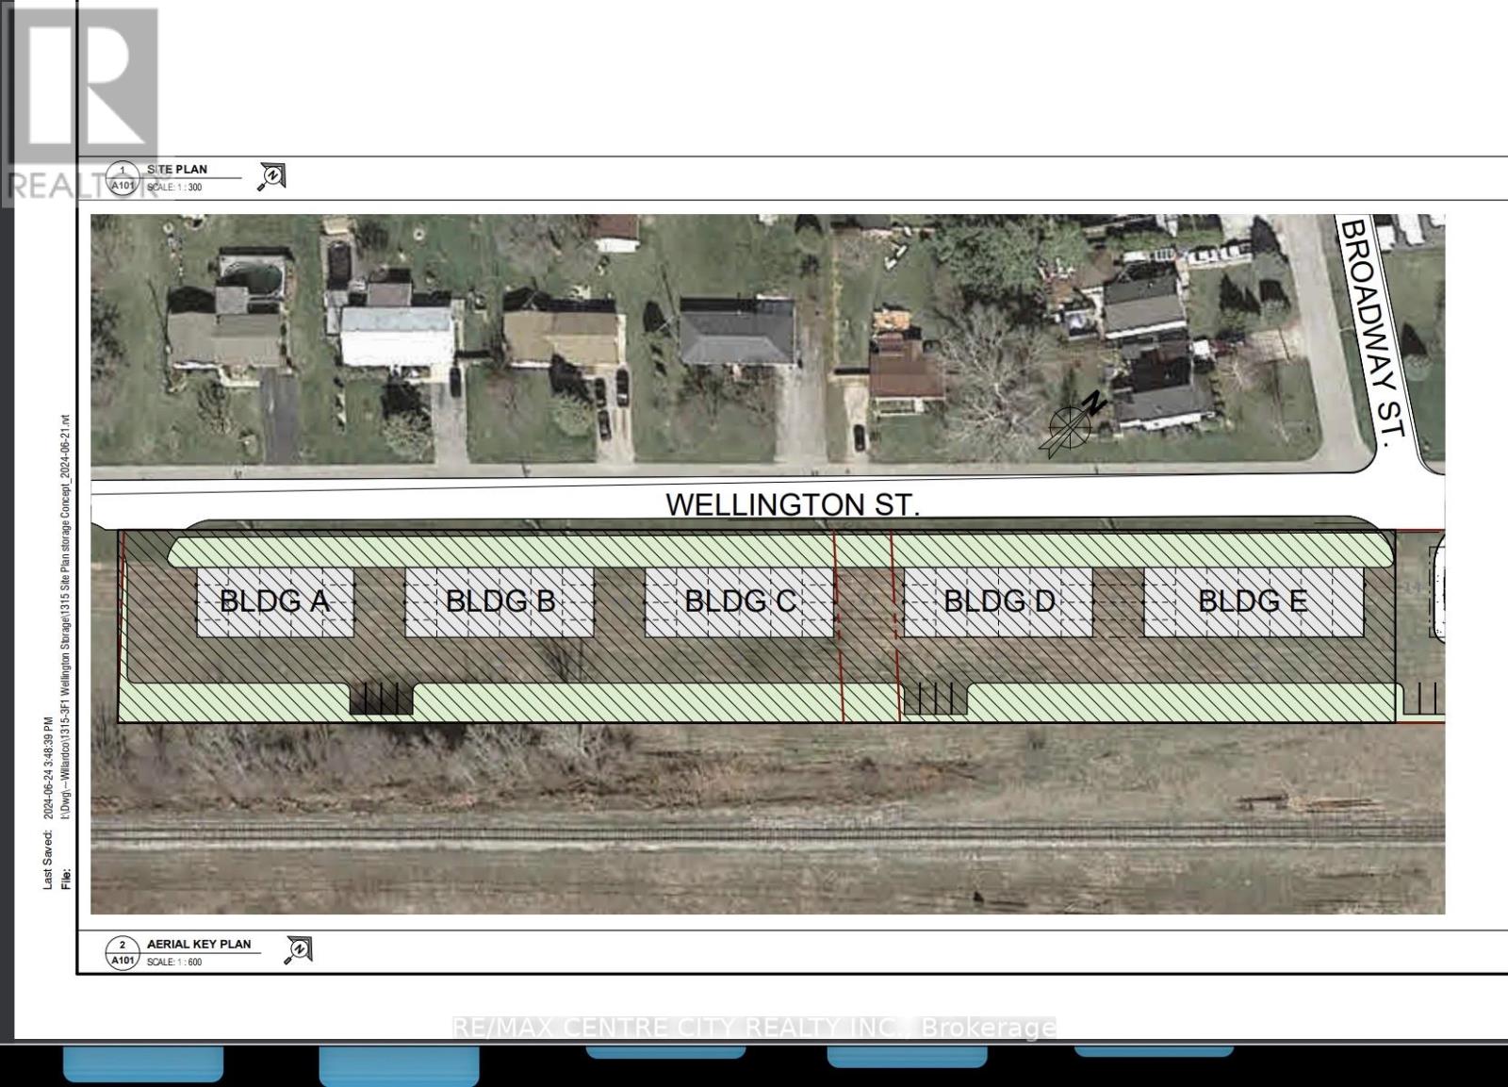Select the BLDG C footprint

pos(739,601)
